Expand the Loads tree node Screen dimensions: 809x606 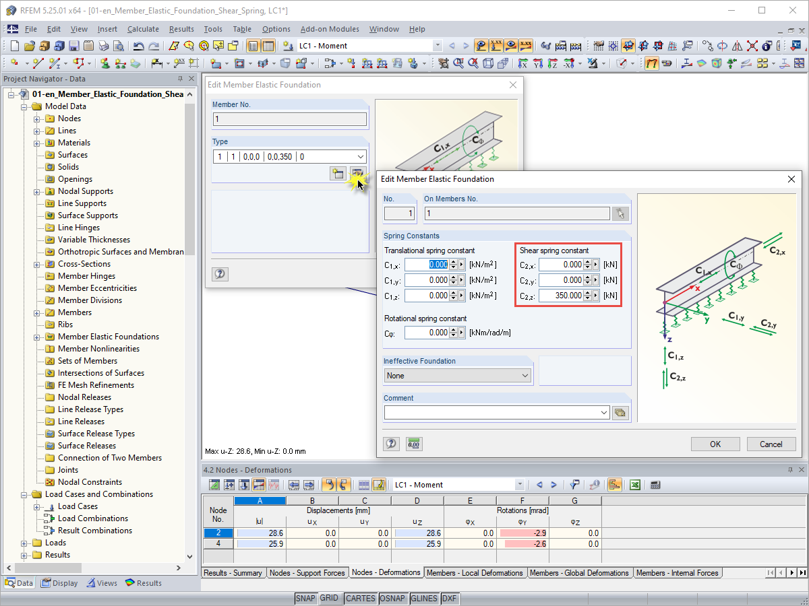(x=25, y=543)
